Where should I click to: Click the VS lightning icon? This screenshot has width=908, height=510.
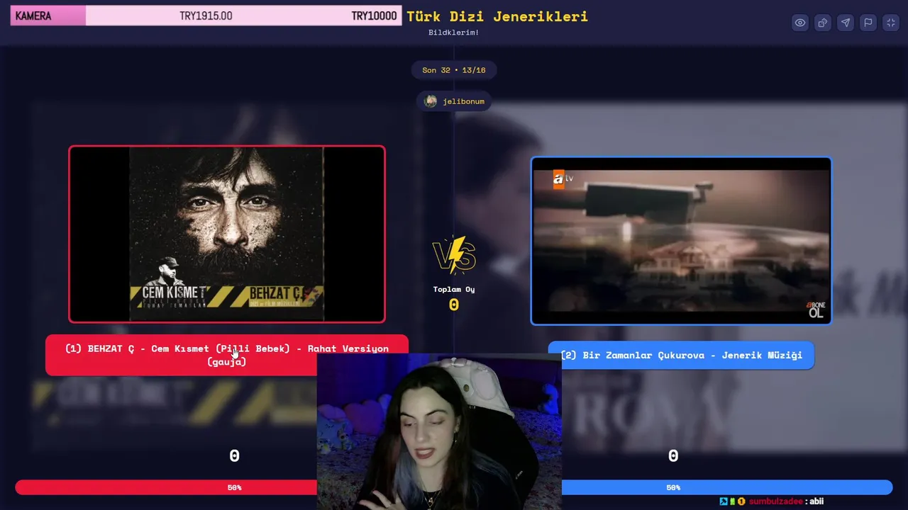tap(454, 255)
